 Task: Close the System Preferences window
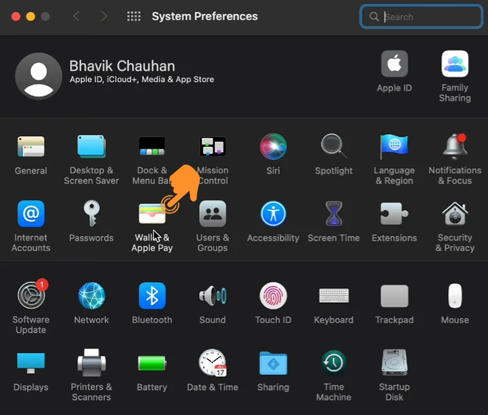coord(16,16)
